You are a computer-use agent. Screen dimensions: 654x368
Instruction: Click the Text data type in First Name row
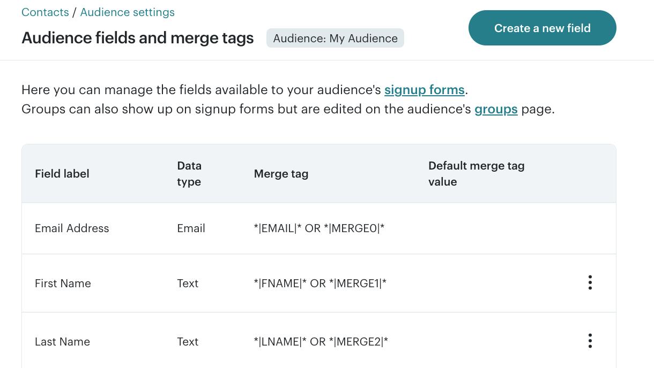pyautogui.click(x=188, y=283)
